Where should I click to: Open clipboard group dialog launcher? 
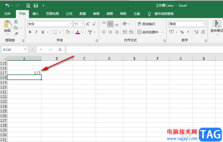pyautogui.click(x=23, y=41)
